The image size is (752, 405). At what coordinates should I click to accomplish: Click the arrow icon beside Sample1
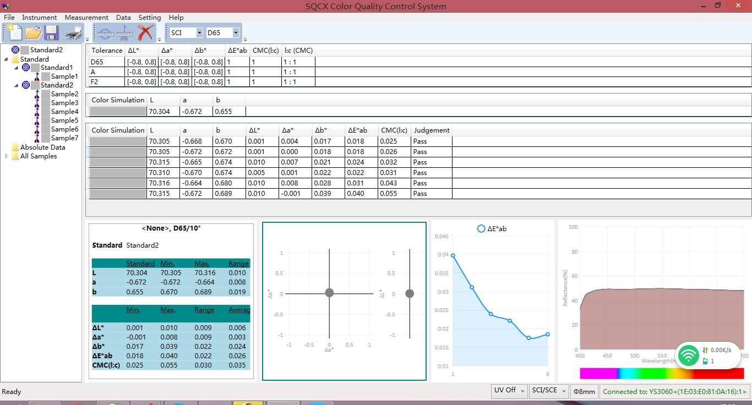pyautogui.click(x=36, y=76)
